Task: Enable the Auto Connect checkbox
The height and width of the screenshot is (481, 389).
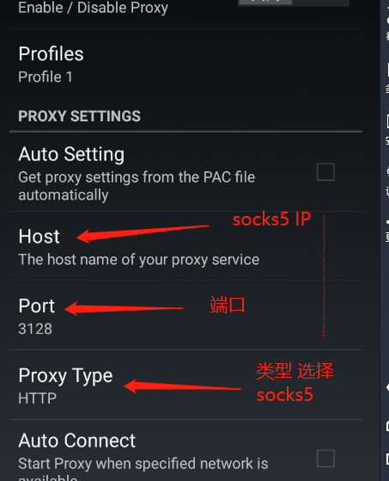Action: pyautogui.click(x=325, y=459)
